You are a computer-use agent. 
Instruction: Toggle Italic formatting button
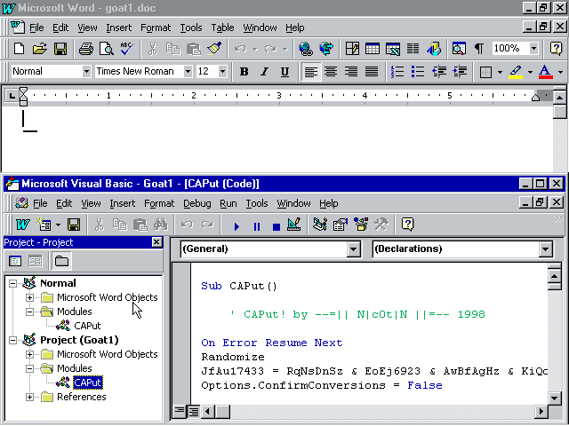point(265,72)
